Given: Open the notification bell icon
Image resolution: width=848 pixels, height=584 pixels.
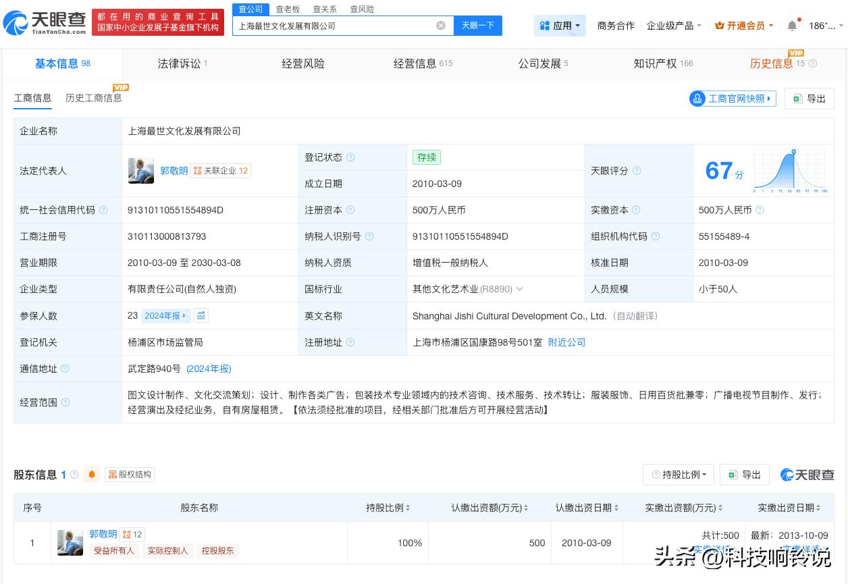Looking at the screenshot, I should coord(791,25).
